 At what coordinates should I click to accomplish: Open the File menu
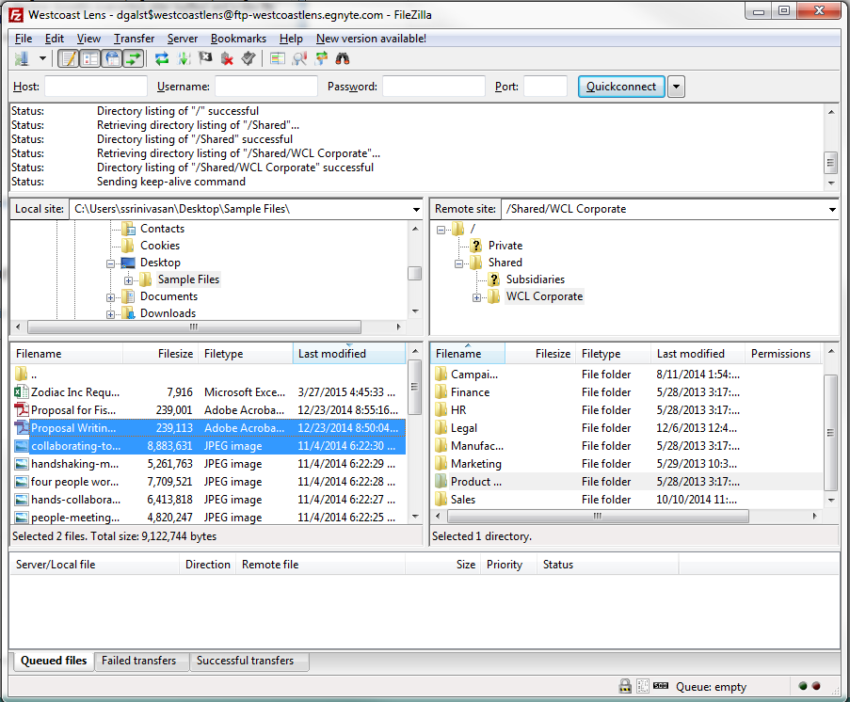pyautogui.click(x=24, y=39)
